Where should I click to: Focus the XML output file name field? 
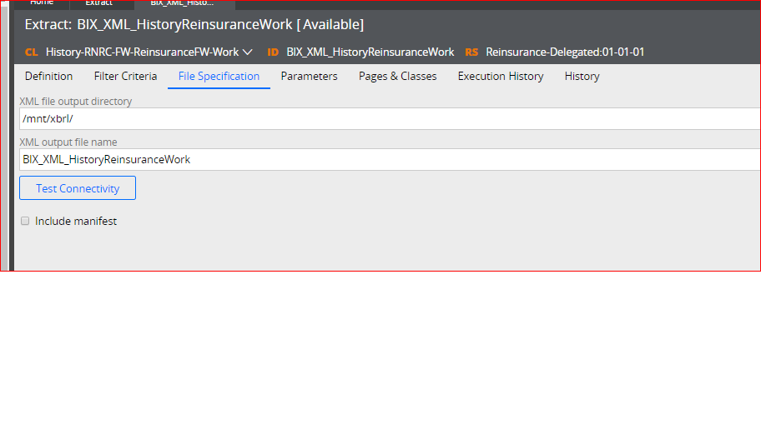[x=390, y=159]
